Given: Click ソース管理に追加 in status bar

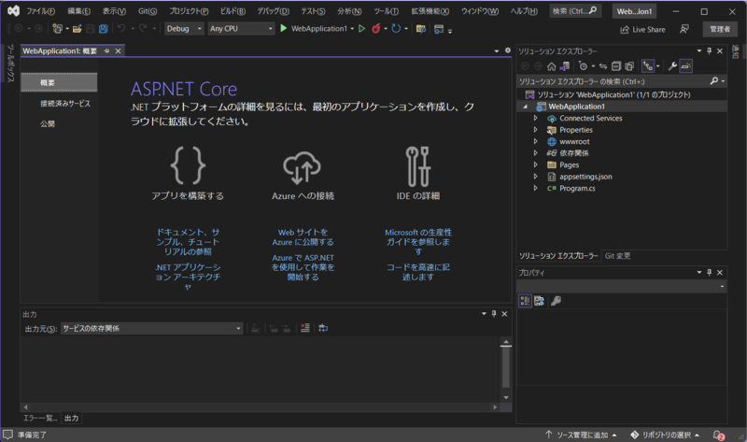Looking at the screenshot, I should (x=581, y=435).
